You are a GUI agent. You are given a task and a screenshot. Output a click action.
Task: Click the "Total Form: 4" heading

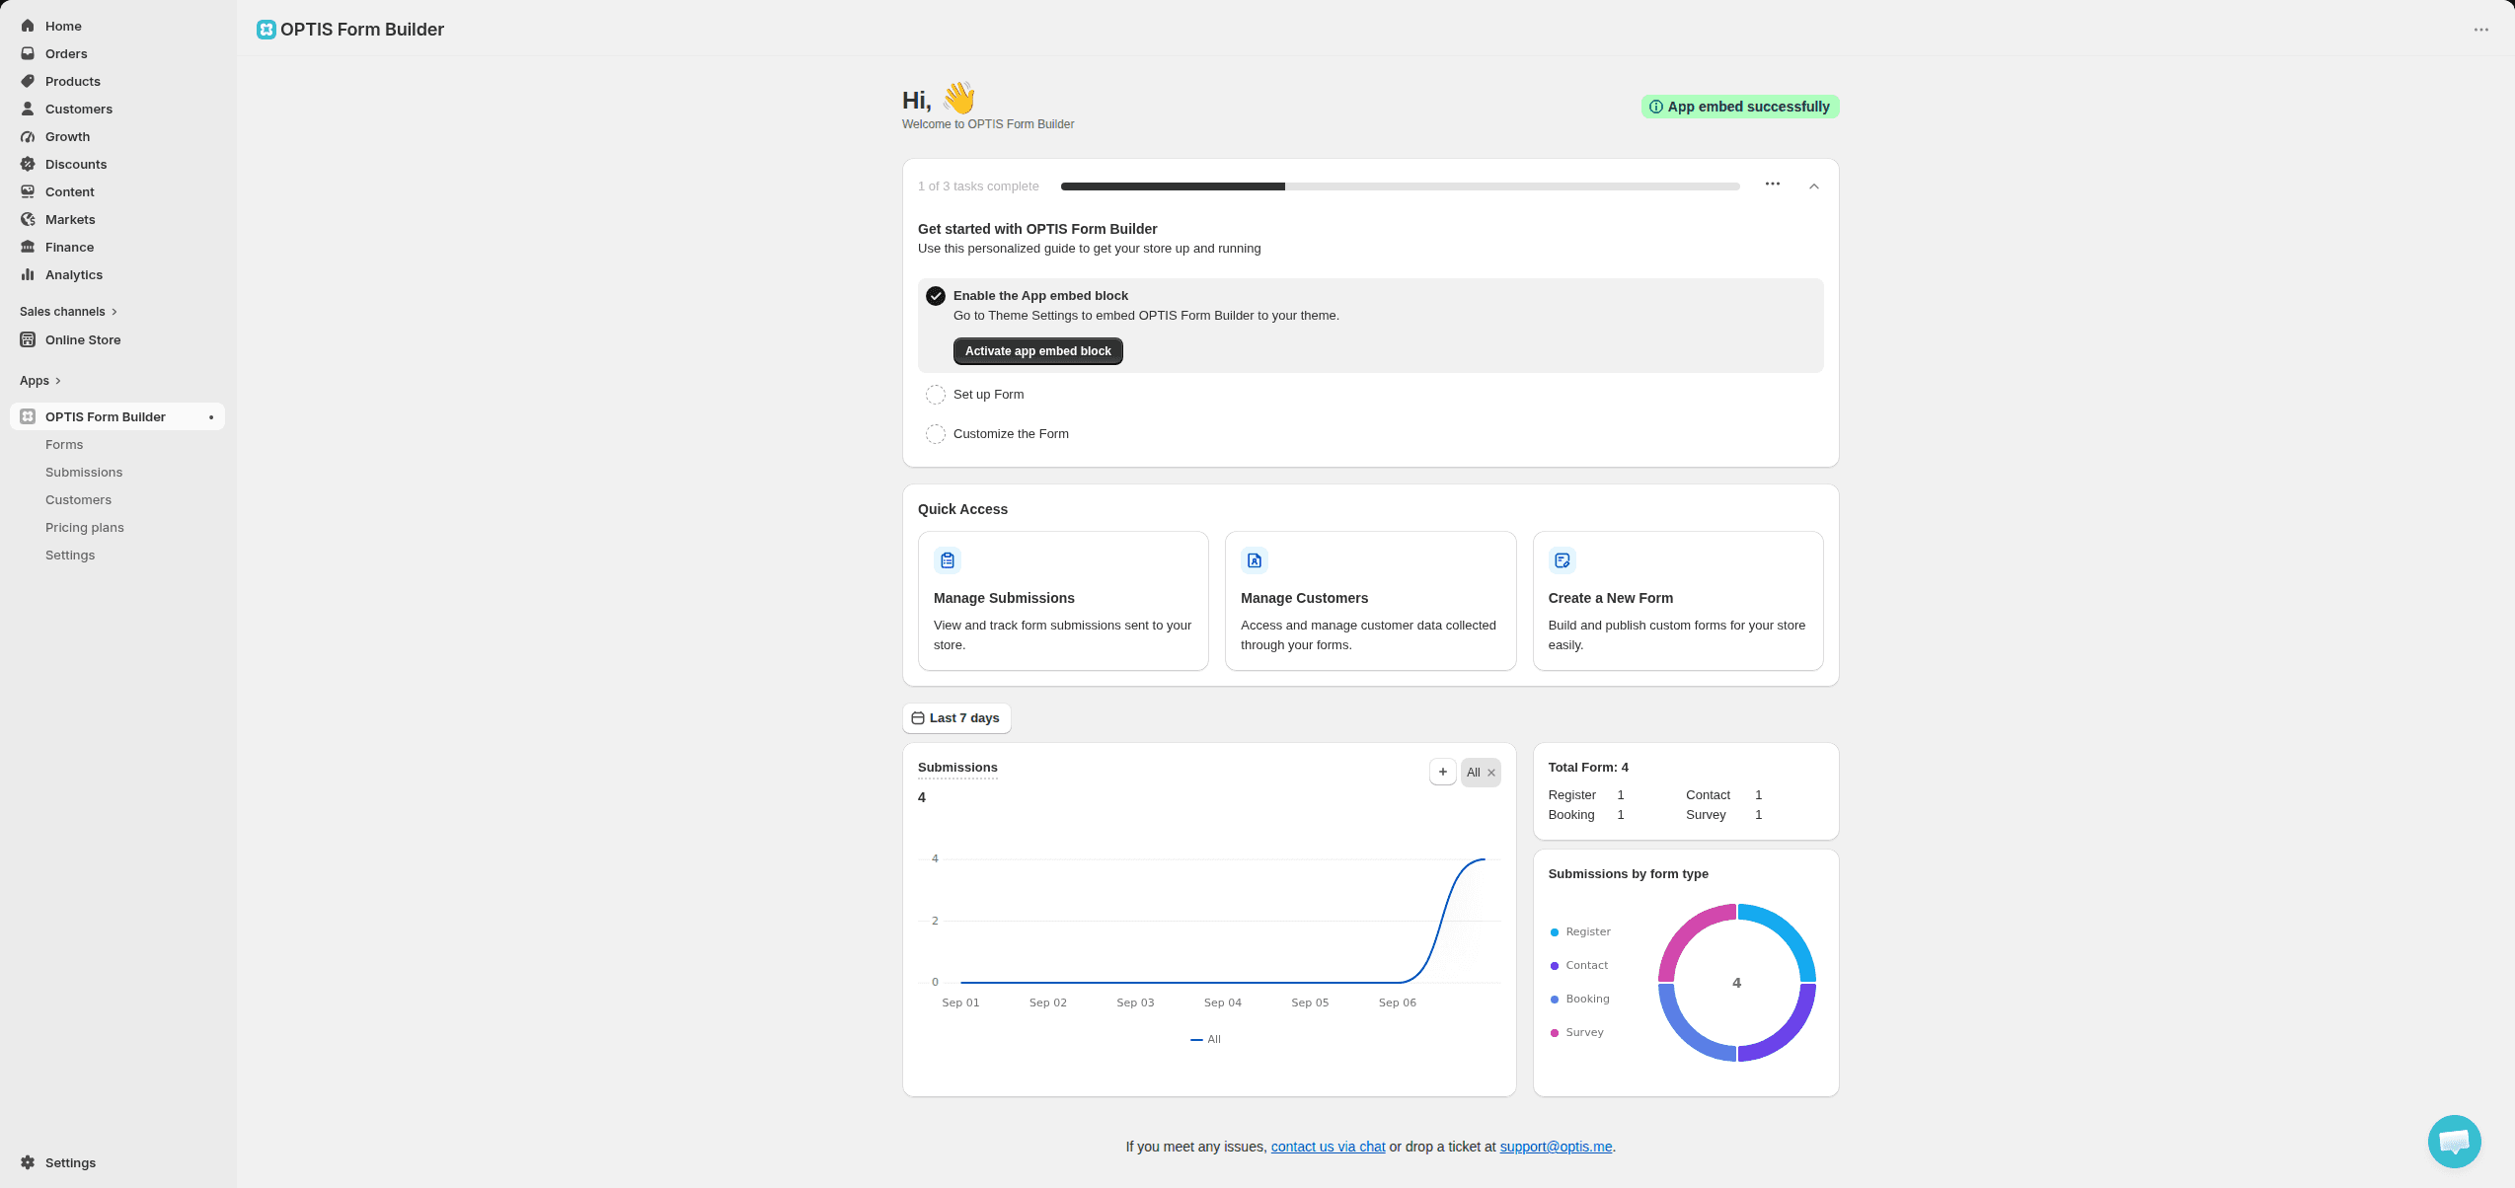1588,768
